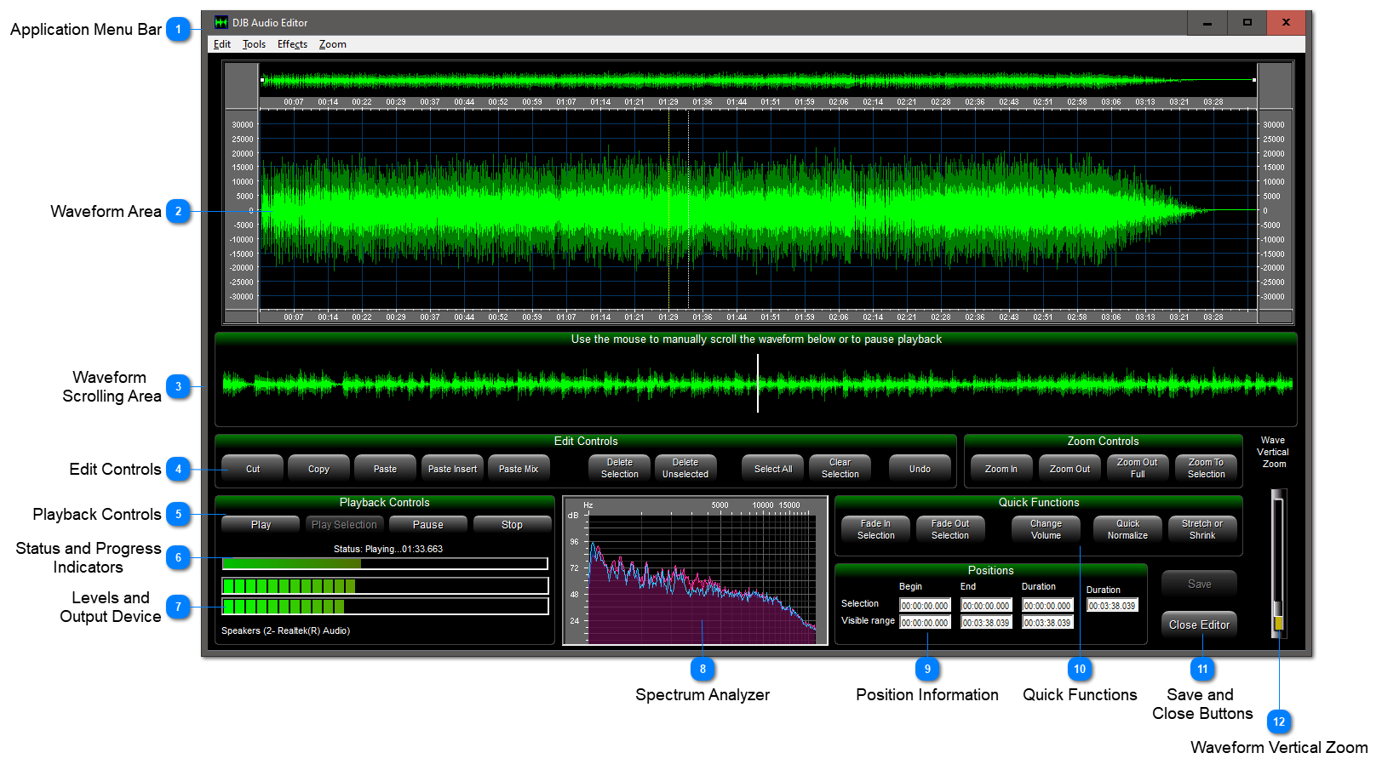The width and height of the screenshot is (1382, 770).
Task: Open the Tools menu
Action: tap(254, 44)
